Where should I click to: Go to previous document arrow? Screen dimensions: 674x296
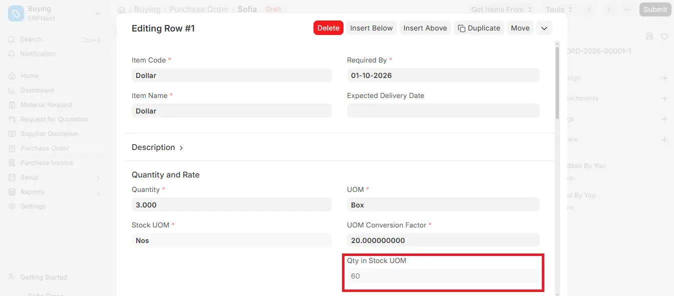pos(589,9)
